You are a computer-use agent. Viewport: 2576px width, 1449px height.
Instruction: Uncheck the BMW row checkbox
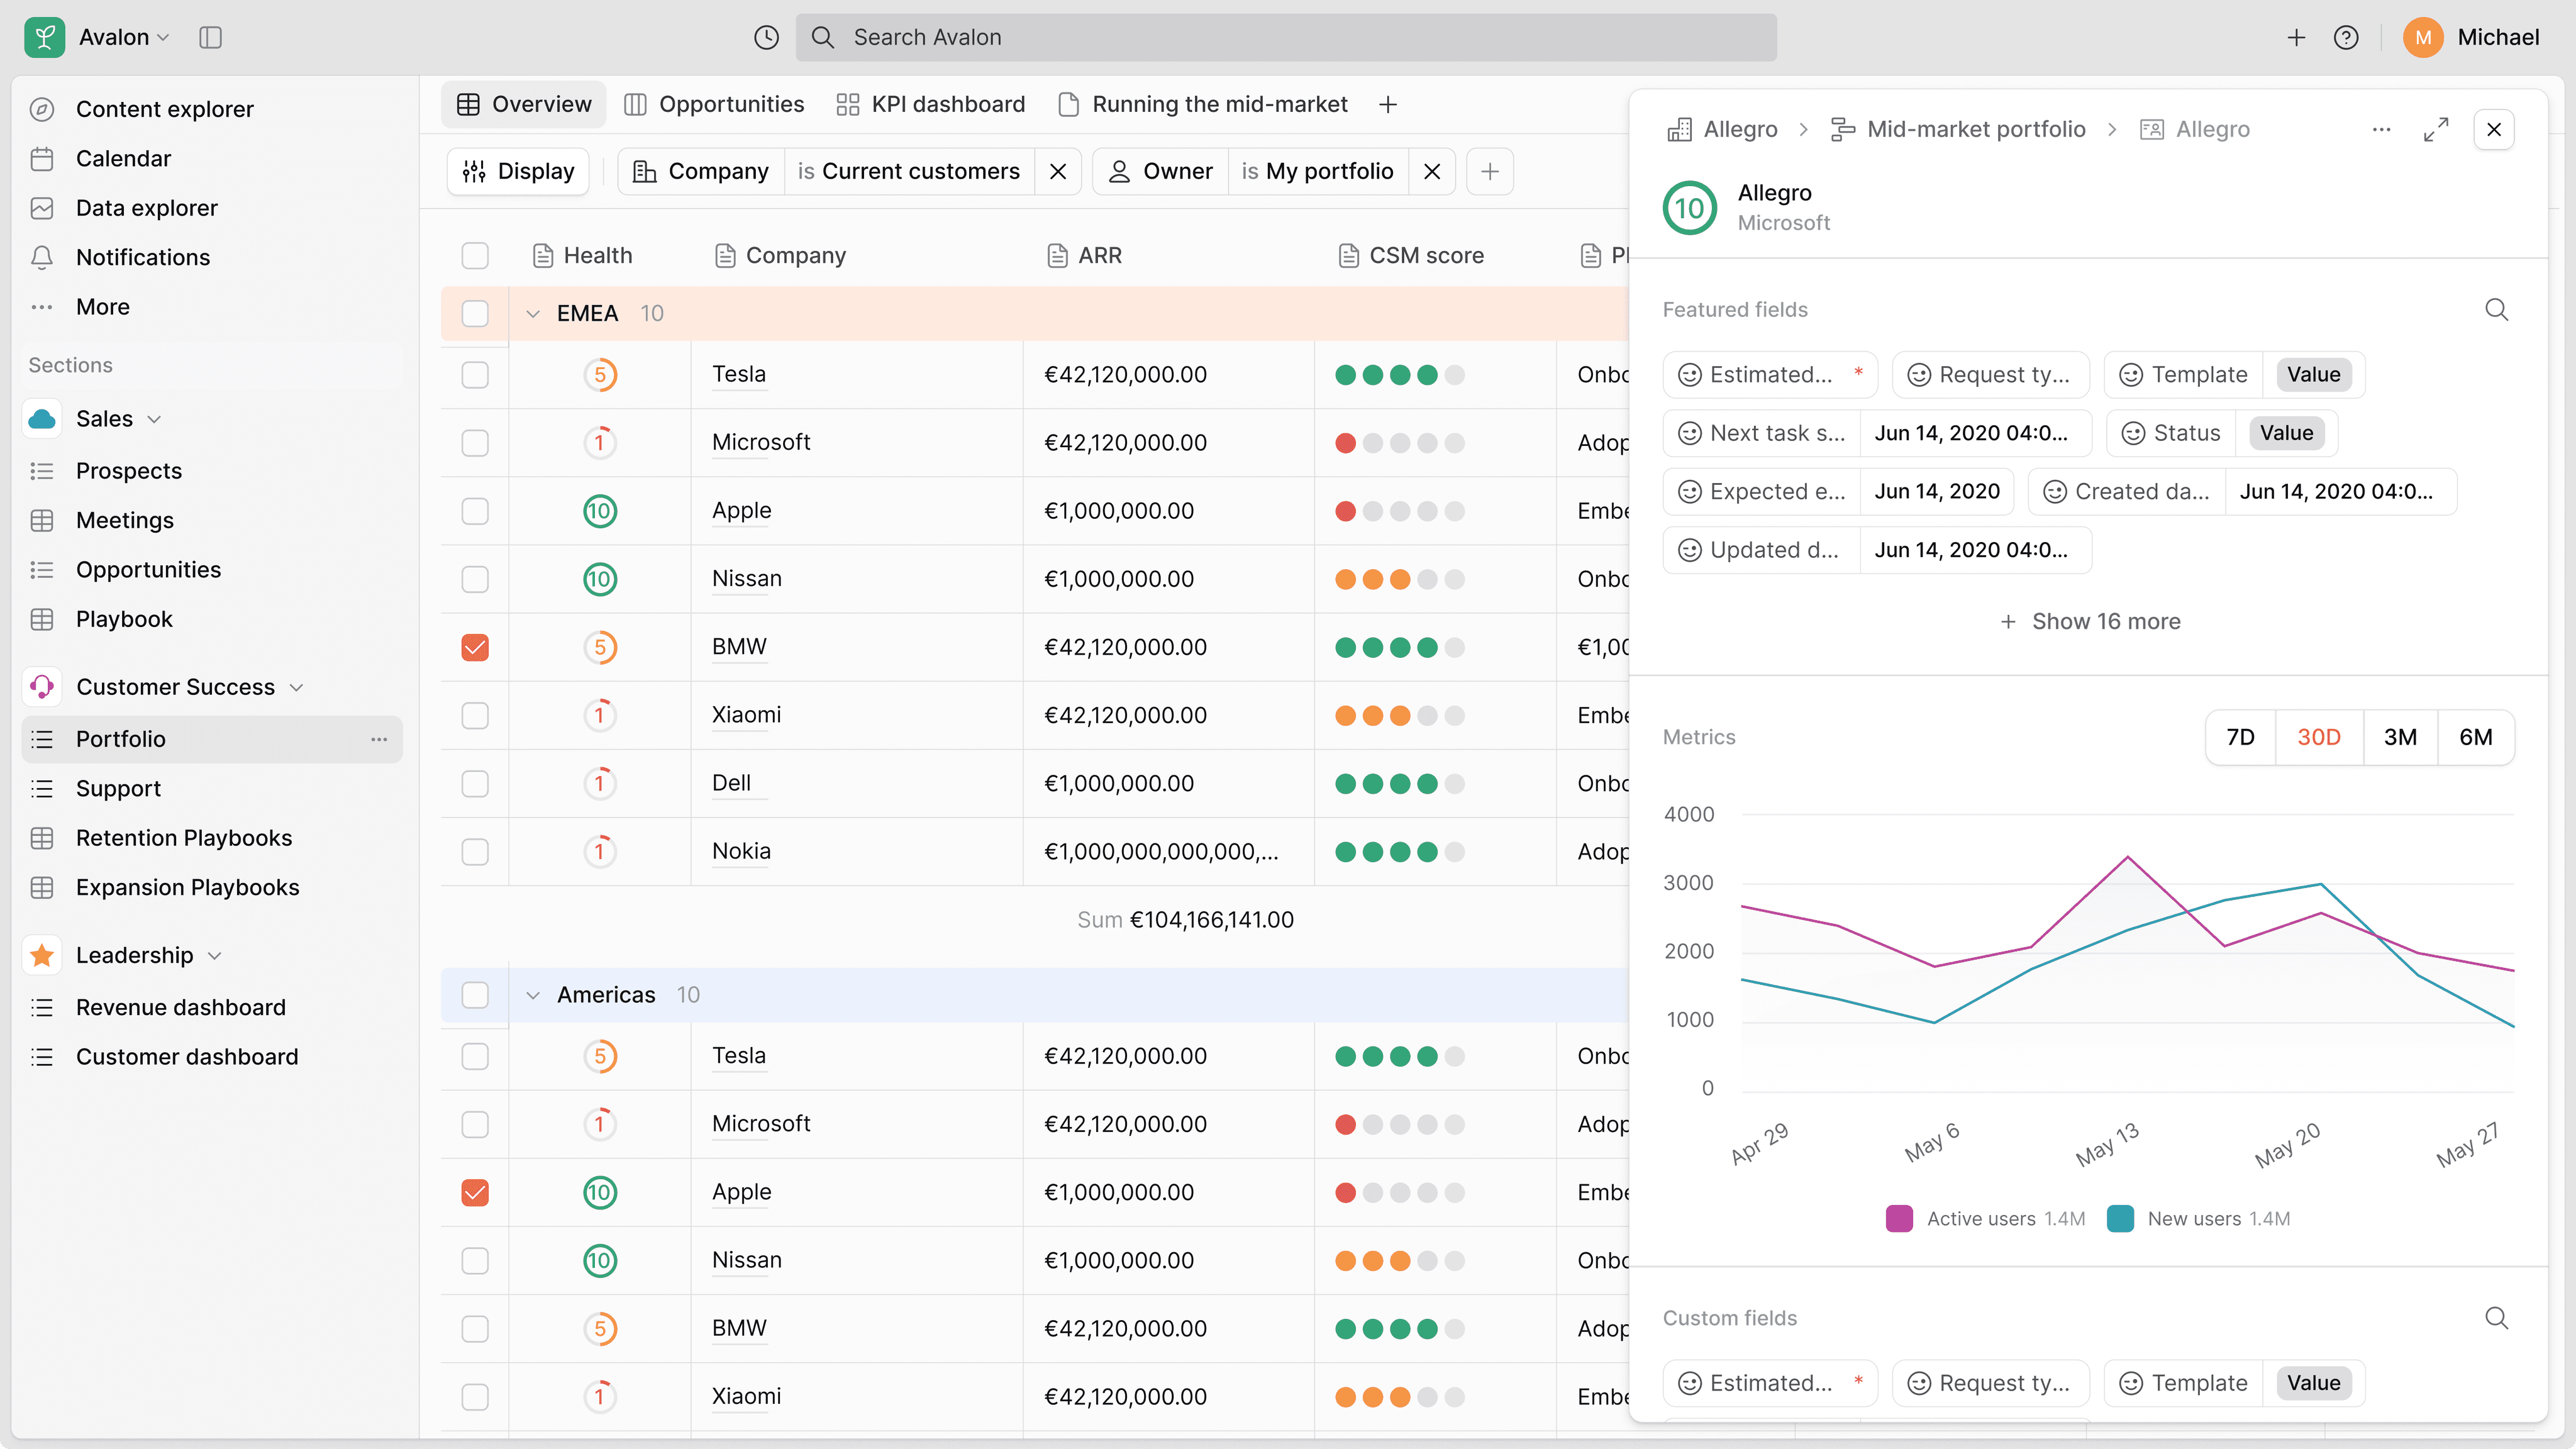(474, 647)
